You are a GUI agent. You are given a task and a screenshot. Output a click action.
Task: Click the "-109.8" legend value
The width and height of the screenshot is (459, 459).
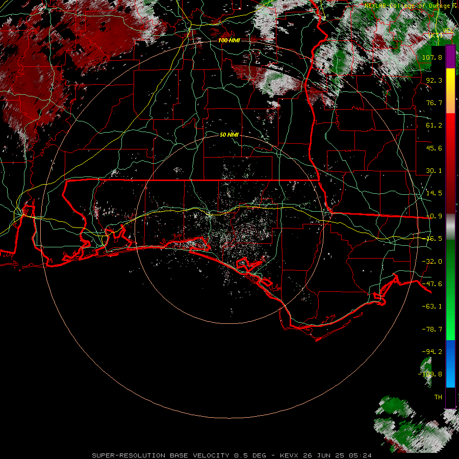pos(430,374)
